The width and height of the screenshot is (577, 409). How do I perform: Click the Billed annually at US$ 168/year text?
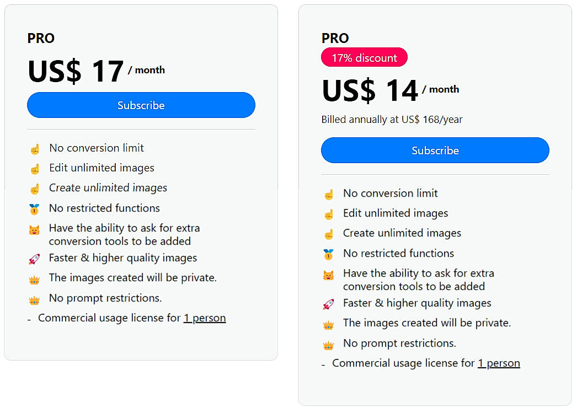pyautogui.click(x=392, y=119)
